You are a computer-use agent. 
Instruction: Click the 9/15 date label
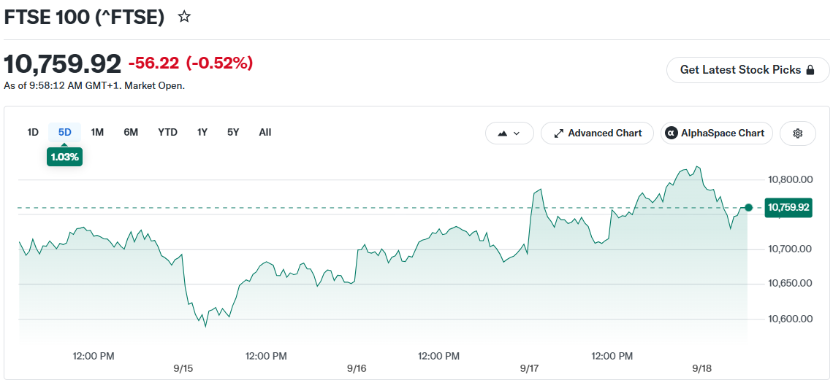[x=183, y=368]
